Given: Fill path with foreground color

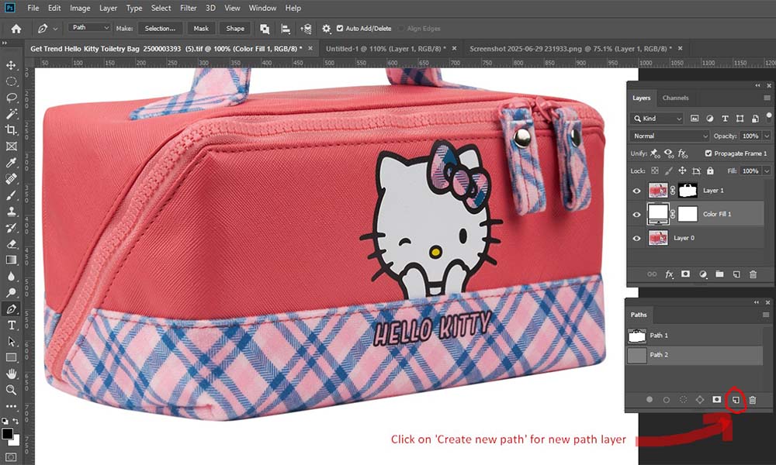Looking at the screenshot, I should [650, 400].
